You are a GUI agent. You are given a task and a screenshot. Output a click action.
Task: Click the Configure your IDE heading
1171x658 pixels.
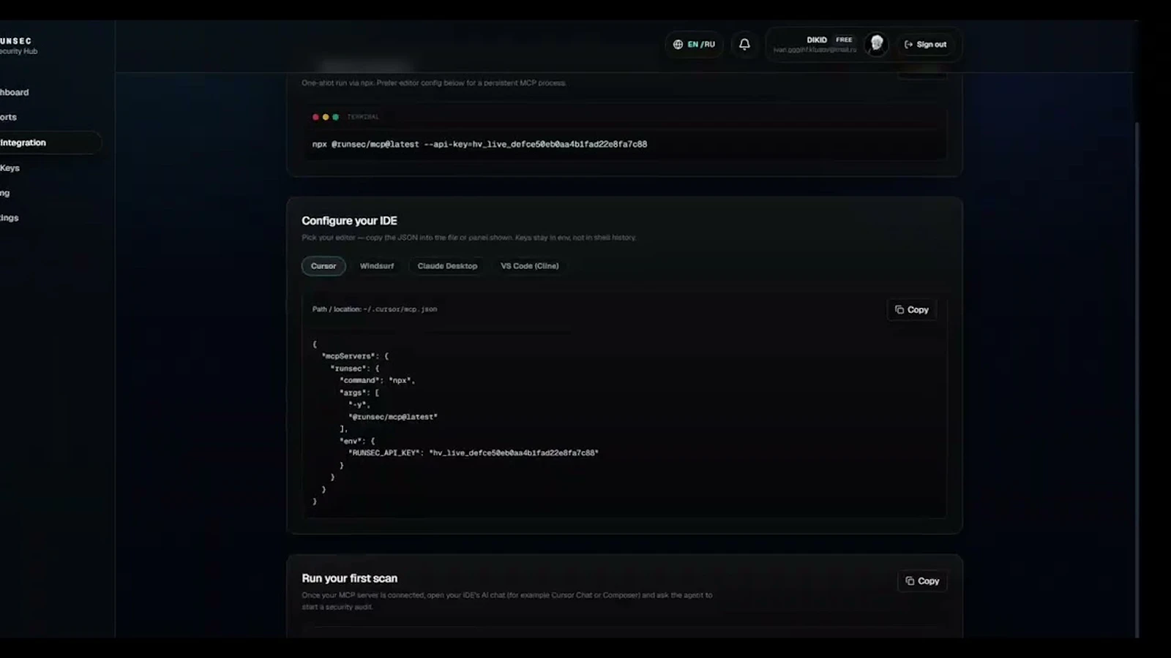pyautogui.click(x=349, y=221)
